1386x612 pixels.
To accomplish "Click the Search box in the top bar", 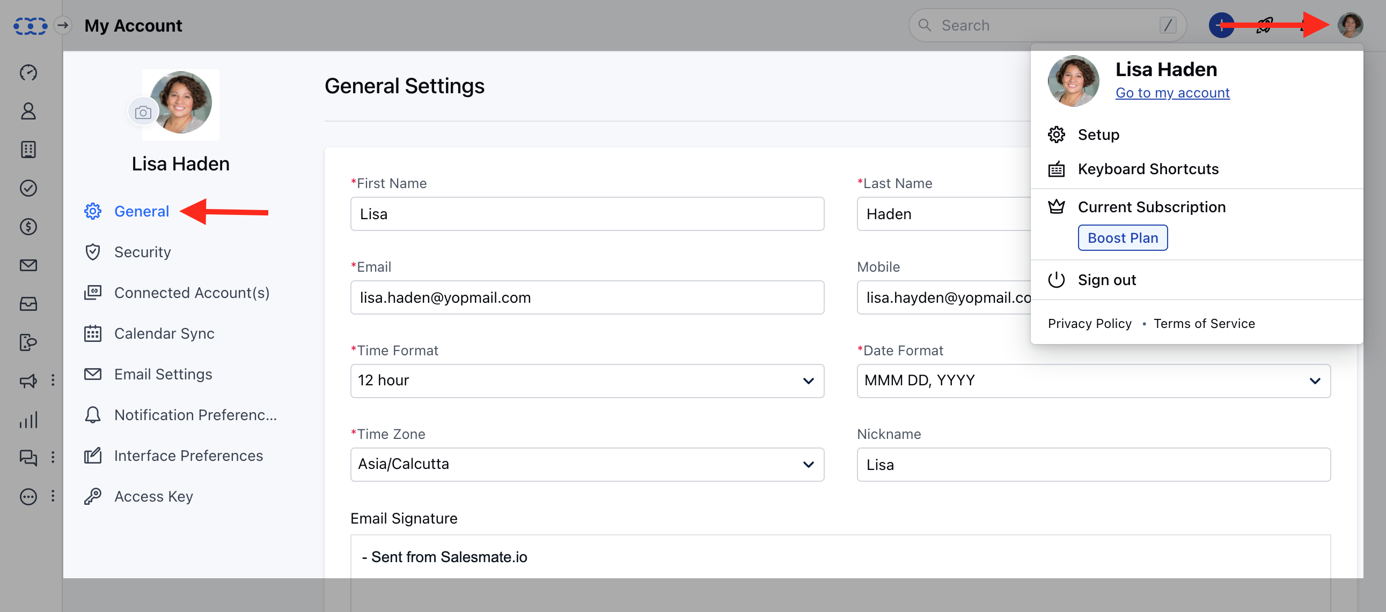I will (1047, 25).
